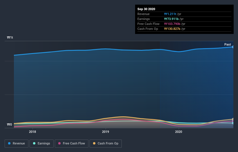
Task: Toggle the Free Cash Flow legend button
Action: (72, 144)
